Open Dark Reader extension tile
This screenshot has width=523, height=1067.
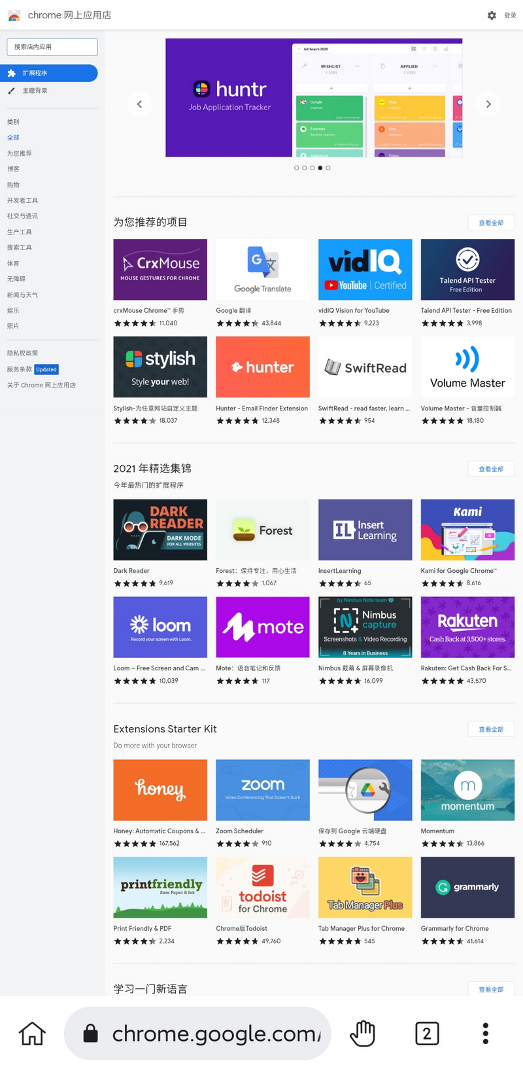160,543
